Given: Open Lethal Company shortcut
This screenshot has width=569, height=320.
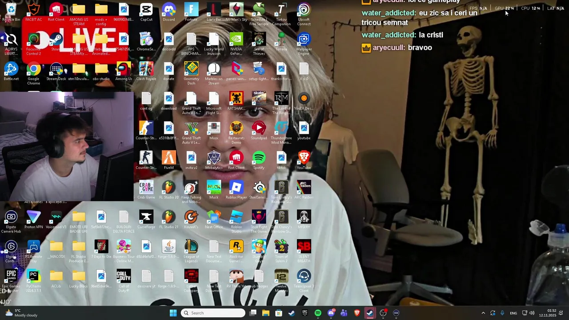Looking at the screenshot, I should point(191,281).
